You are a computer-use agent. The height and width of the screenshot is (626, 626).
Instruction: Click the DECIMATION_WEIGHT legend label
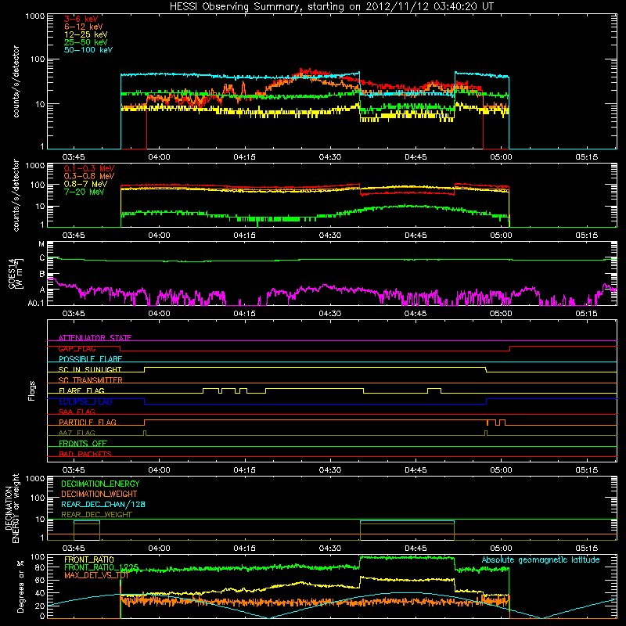pos(99,495)
